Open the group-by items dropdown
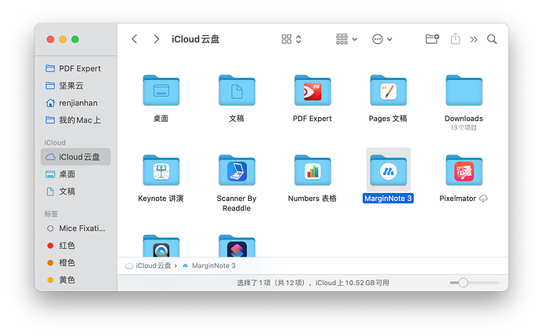This screenshot has width=543, height=336. 346,39
